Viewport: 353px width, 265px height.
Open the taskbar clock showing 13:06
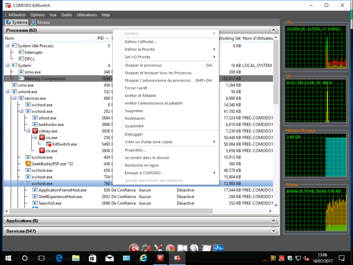(323, 258)
